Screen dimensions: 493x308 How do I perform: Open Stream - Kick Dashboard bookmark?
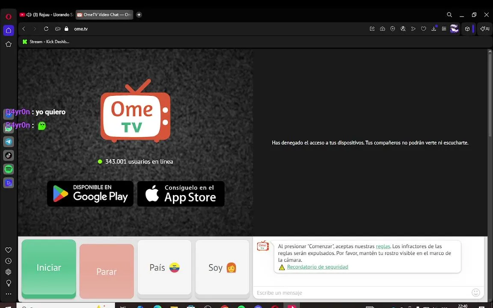(46, 41)
